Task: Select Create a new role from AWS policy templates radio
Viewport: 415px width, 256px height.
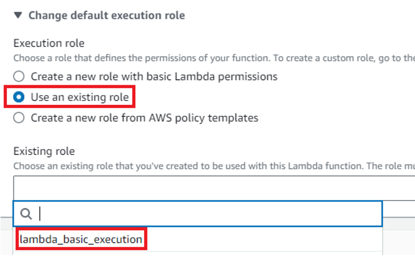Action: pyautogui.click(x=19, y=118)
